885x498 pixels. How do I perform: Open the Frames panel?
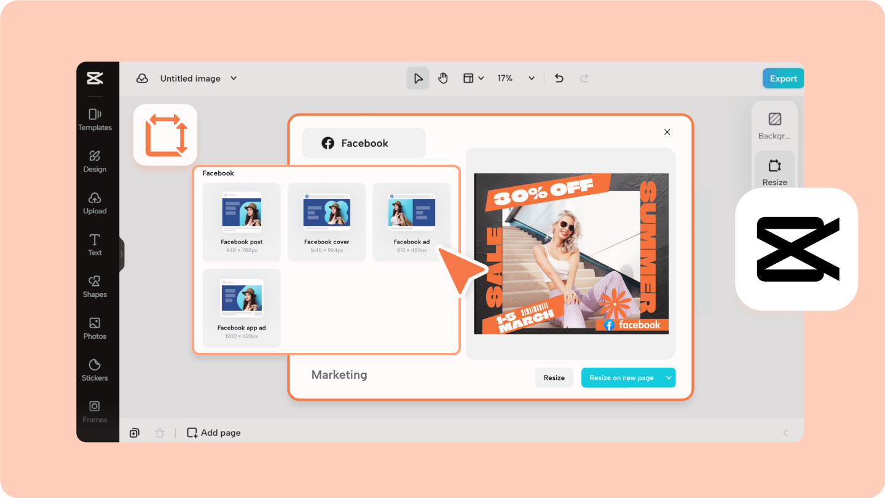[x=95, y=412]
